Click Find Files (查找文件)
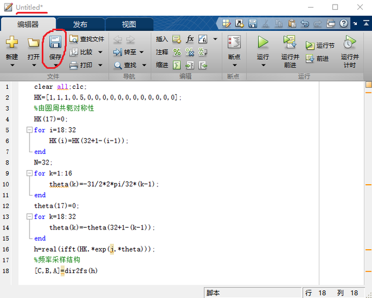 [87, 39]
